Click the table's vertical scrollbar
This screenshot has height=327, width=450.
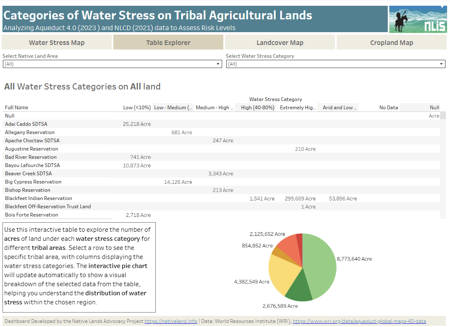click(x=443, y=165)
